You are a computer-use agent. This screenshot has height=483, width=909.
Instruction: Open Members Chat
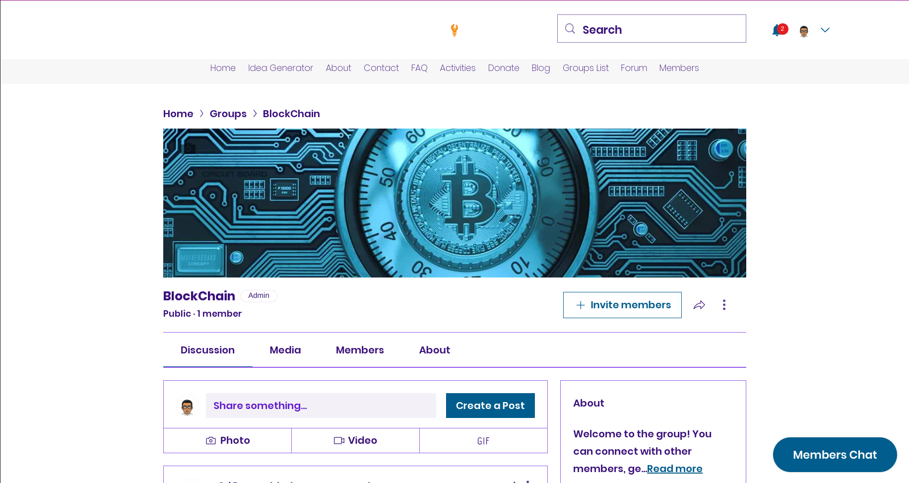835,455
